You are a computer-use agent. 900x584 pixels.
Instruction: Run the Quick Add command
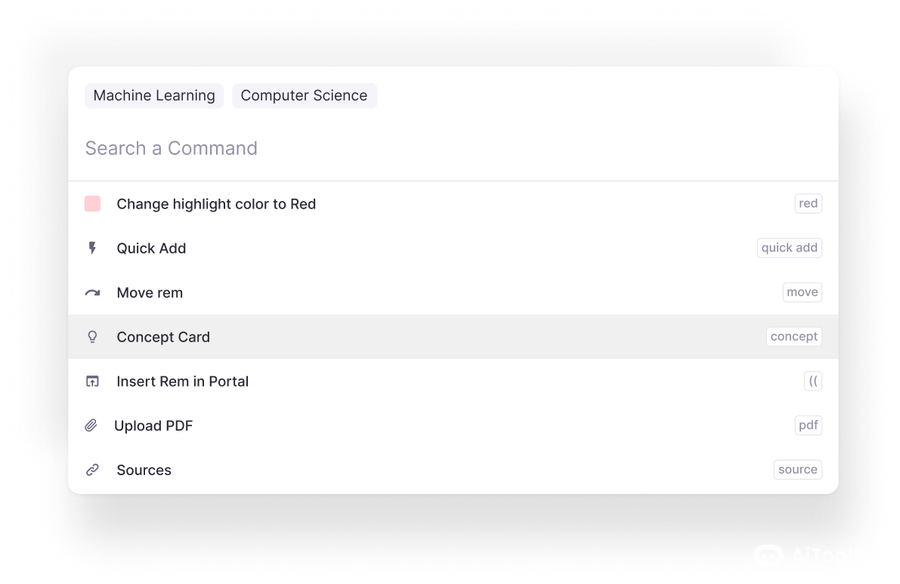point(151,249)
